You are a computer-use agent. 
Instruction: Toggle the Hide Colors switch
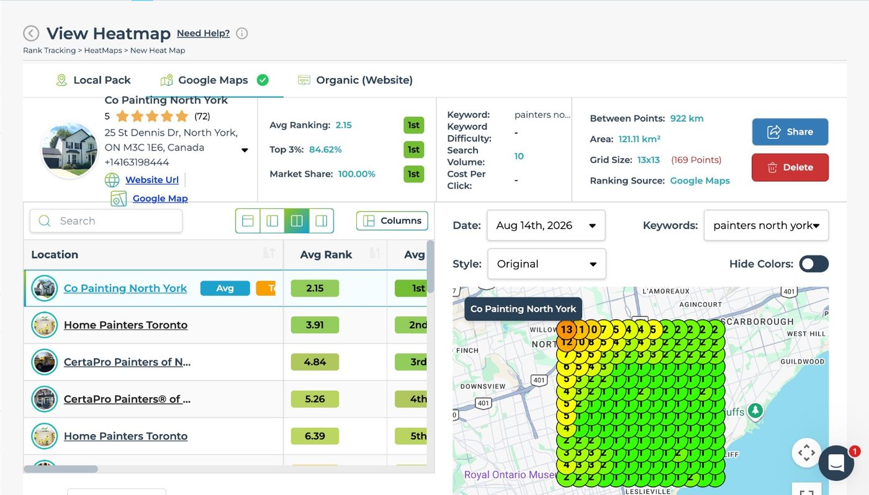(x=814, y=264)
